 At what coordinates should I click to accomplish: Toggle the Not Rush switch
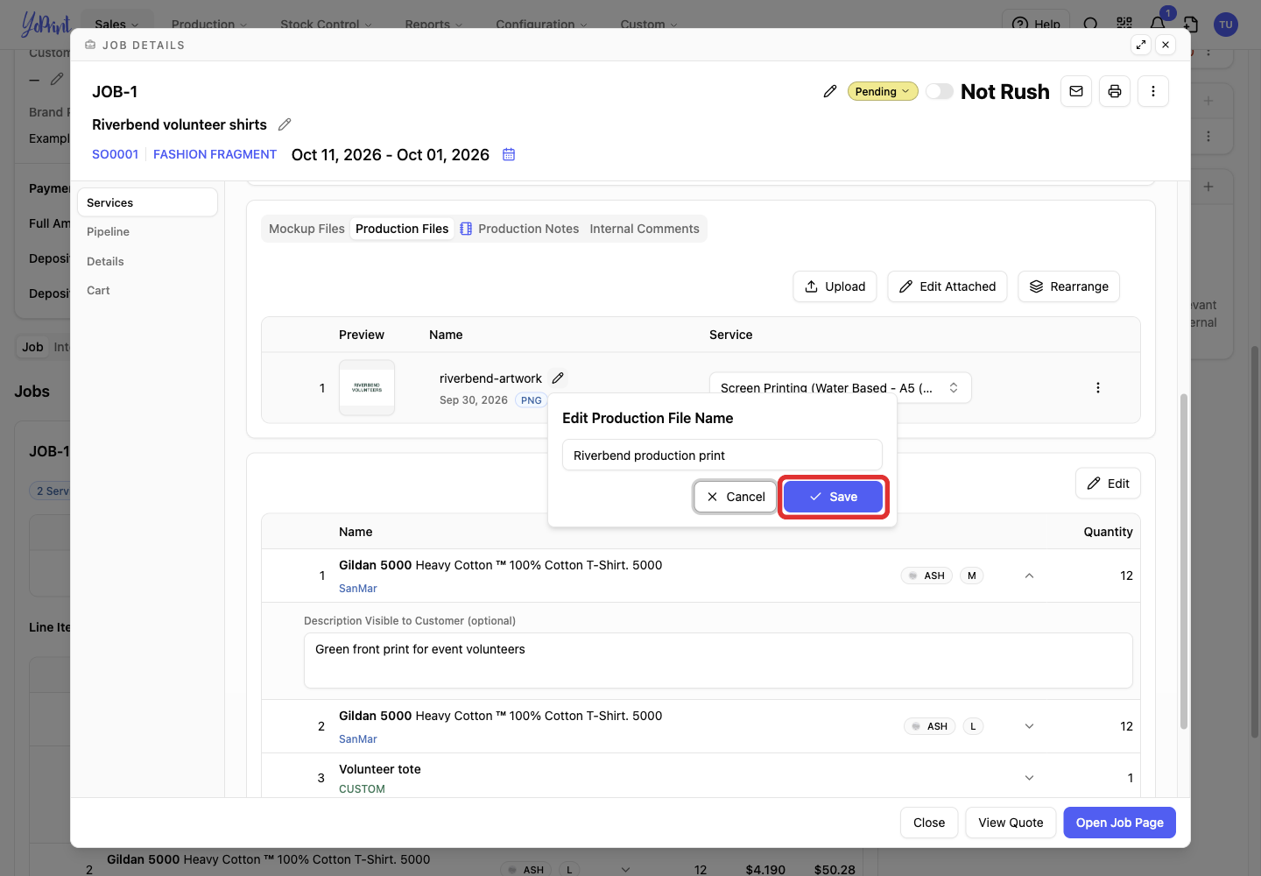(x=940, y=91)
